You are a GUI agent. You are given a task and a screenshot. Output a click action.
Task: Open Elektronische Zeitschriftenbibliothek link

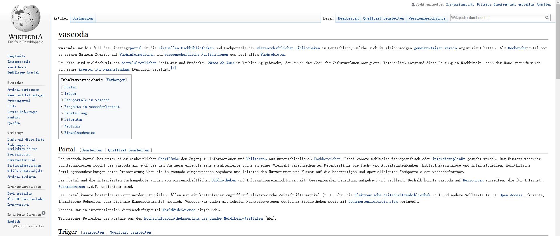pos(392,195)
